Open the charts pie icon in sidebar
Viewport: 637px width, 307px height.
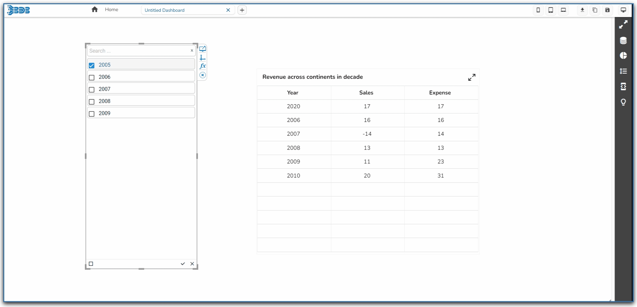pos(623,56)
